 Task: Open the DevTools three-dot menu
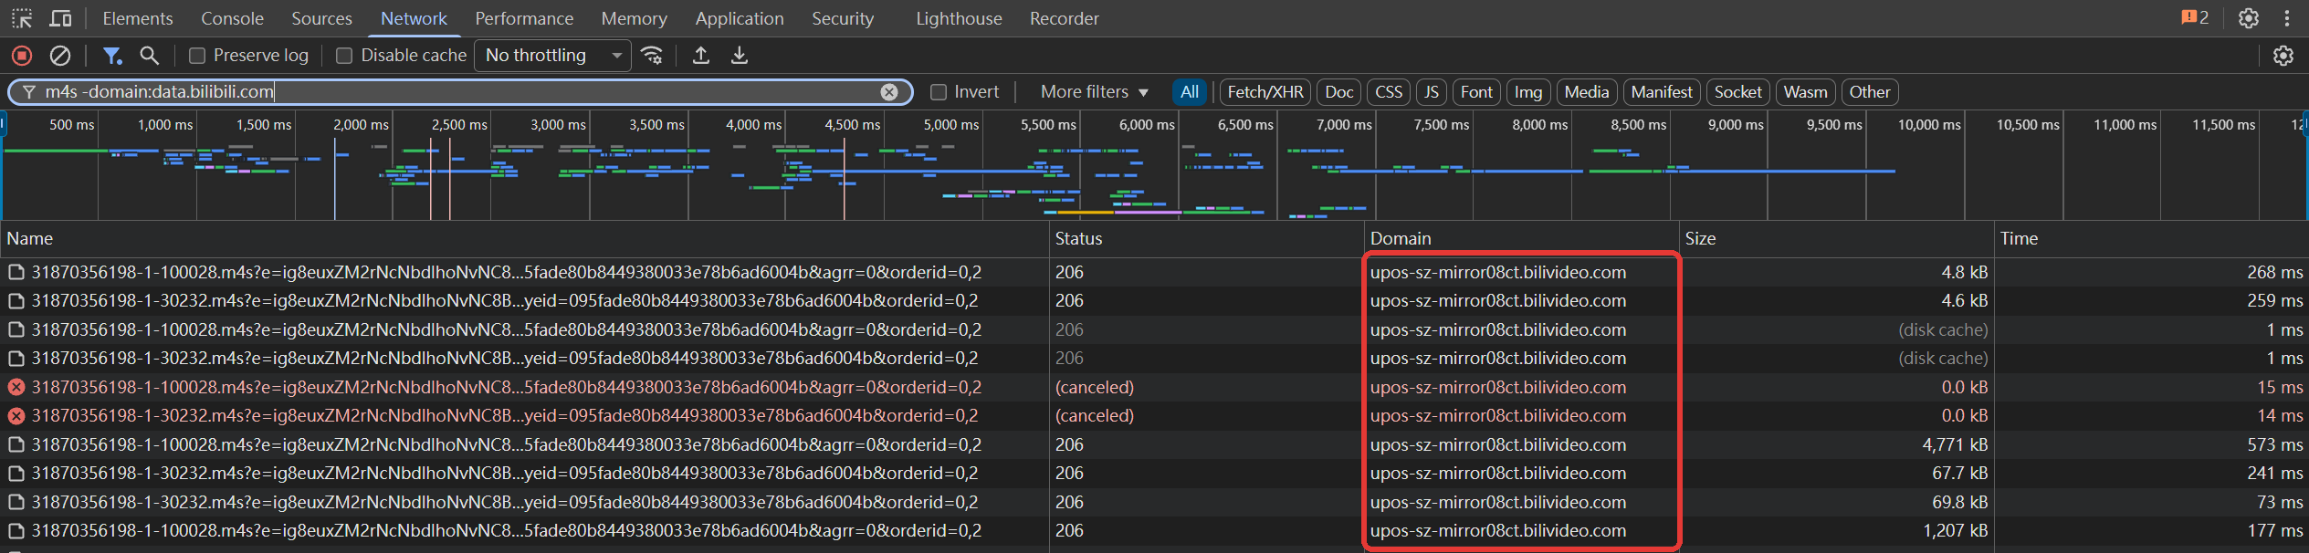2287,18
